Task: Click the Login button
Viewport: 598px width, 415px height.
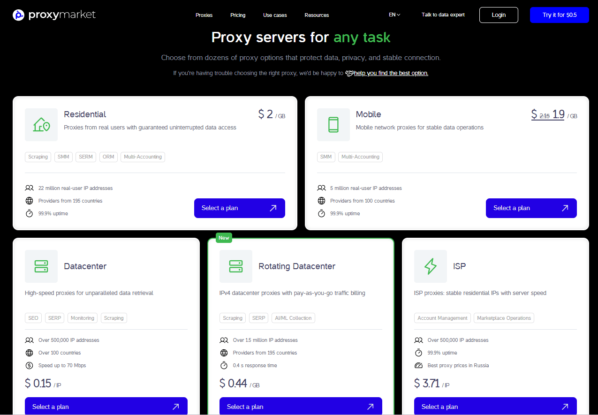Action: tap(499, 15)
